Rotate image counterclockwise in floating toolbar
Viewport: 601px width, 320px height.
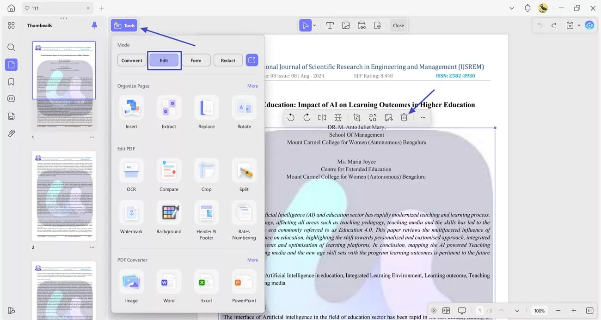(x=291, y=117)
